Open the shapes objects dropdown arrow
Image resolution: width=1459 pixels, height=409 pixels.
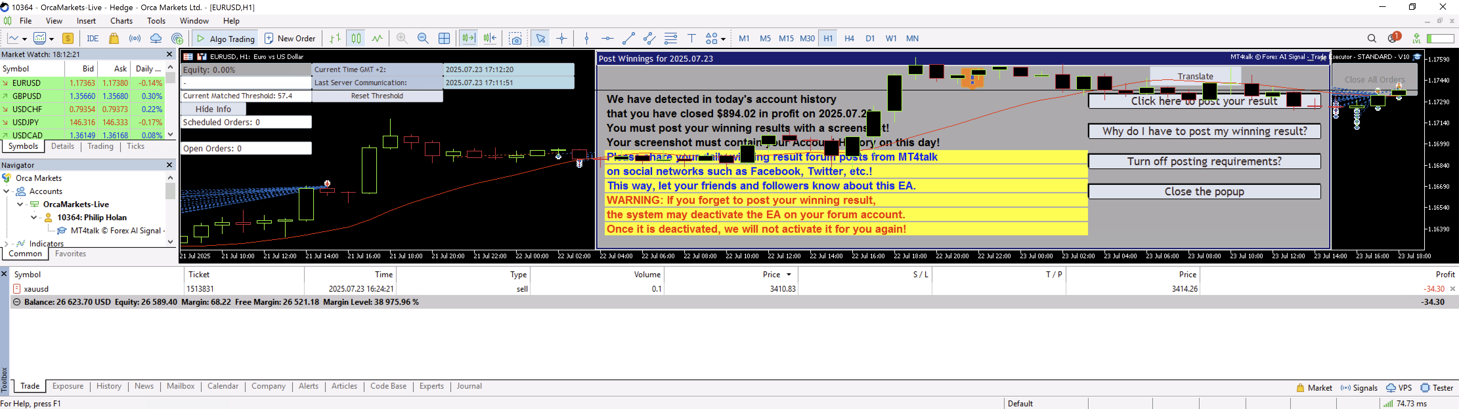[723, 39]
